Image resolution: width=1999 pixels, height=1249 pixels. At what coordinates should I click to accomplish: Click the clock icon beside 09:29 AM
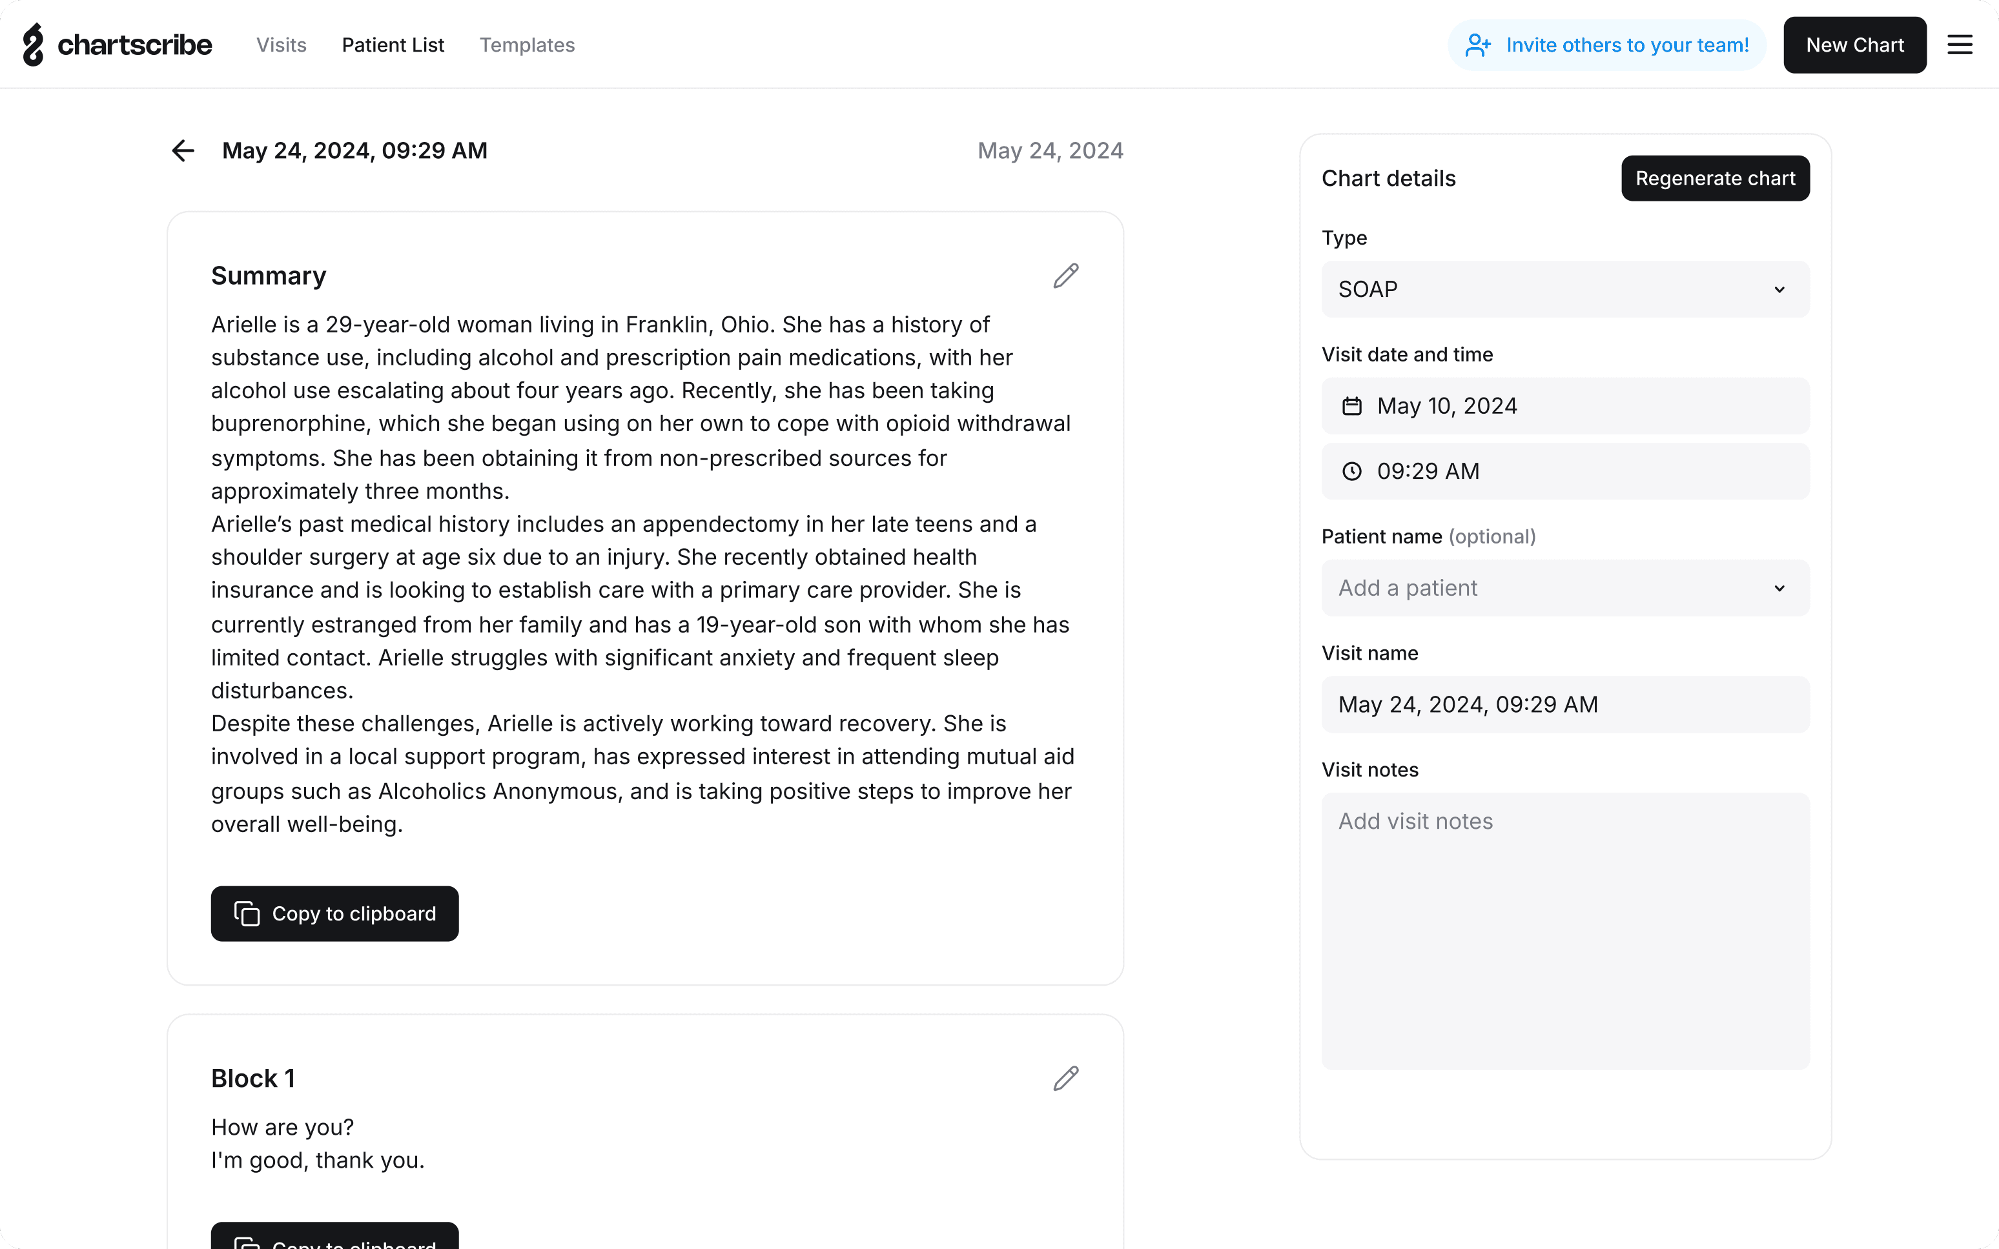(x=1351, y=471)
